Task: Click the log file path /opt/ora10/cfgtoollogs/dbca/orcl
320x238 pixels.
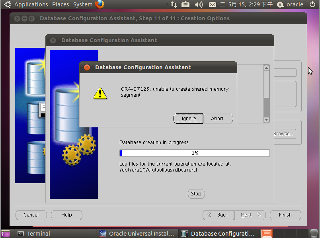Action: click(158, 170)
